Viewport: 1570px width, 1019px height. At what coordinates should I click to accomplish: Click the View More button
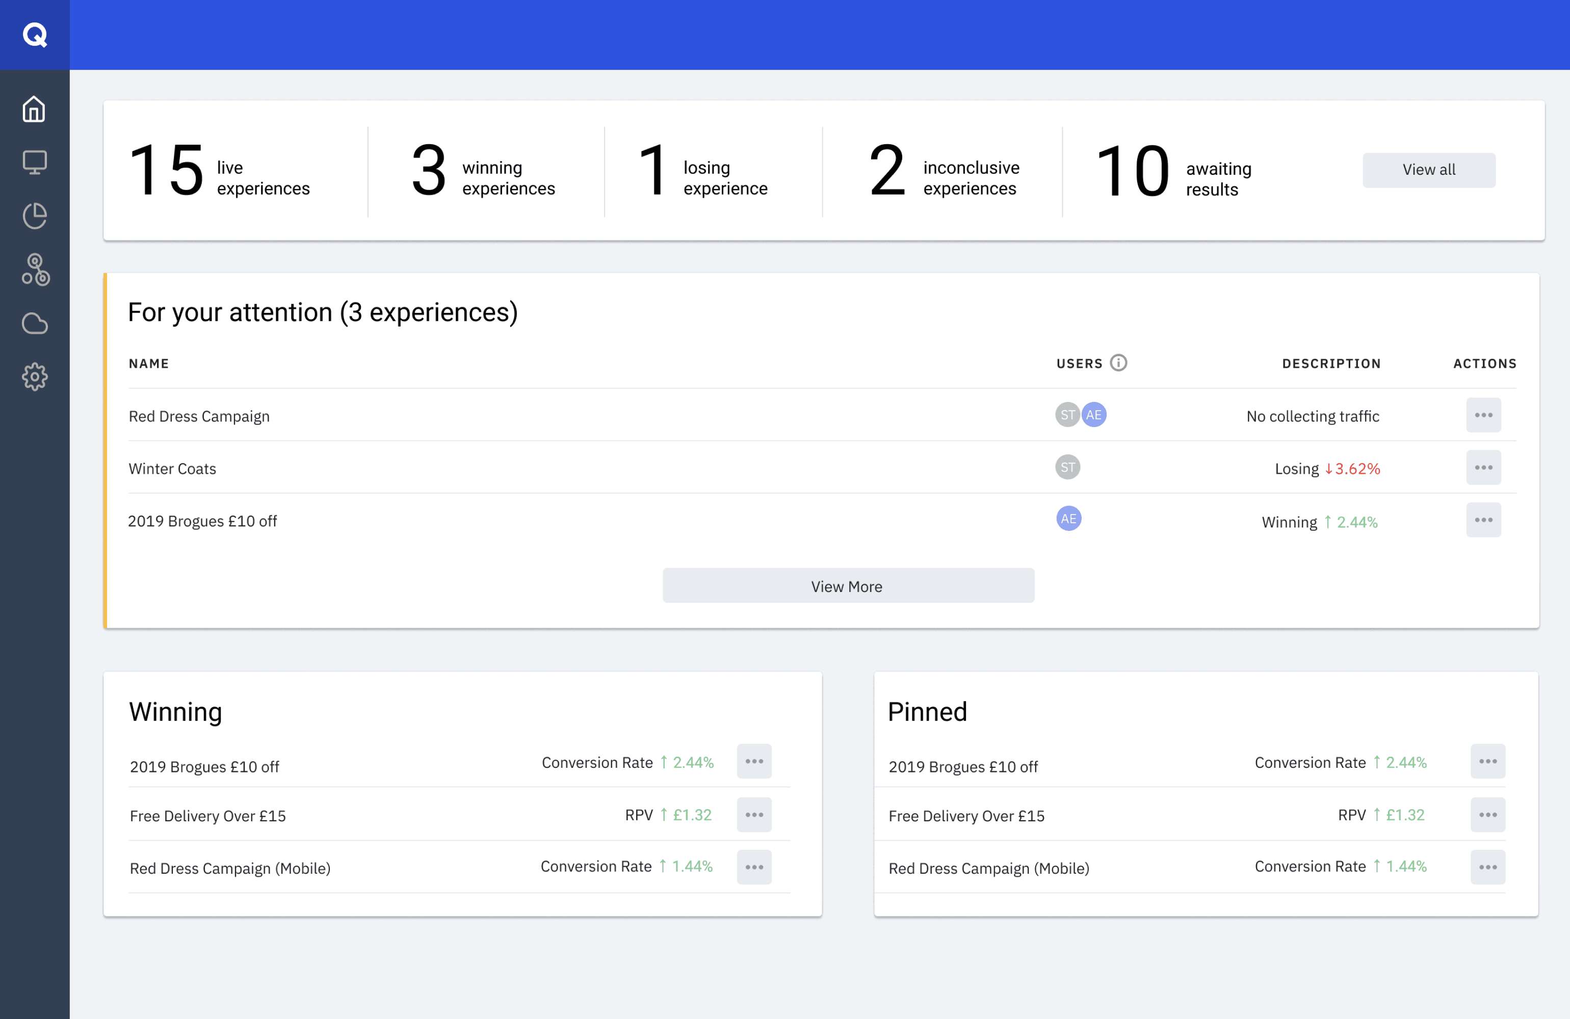coord(848,586)
